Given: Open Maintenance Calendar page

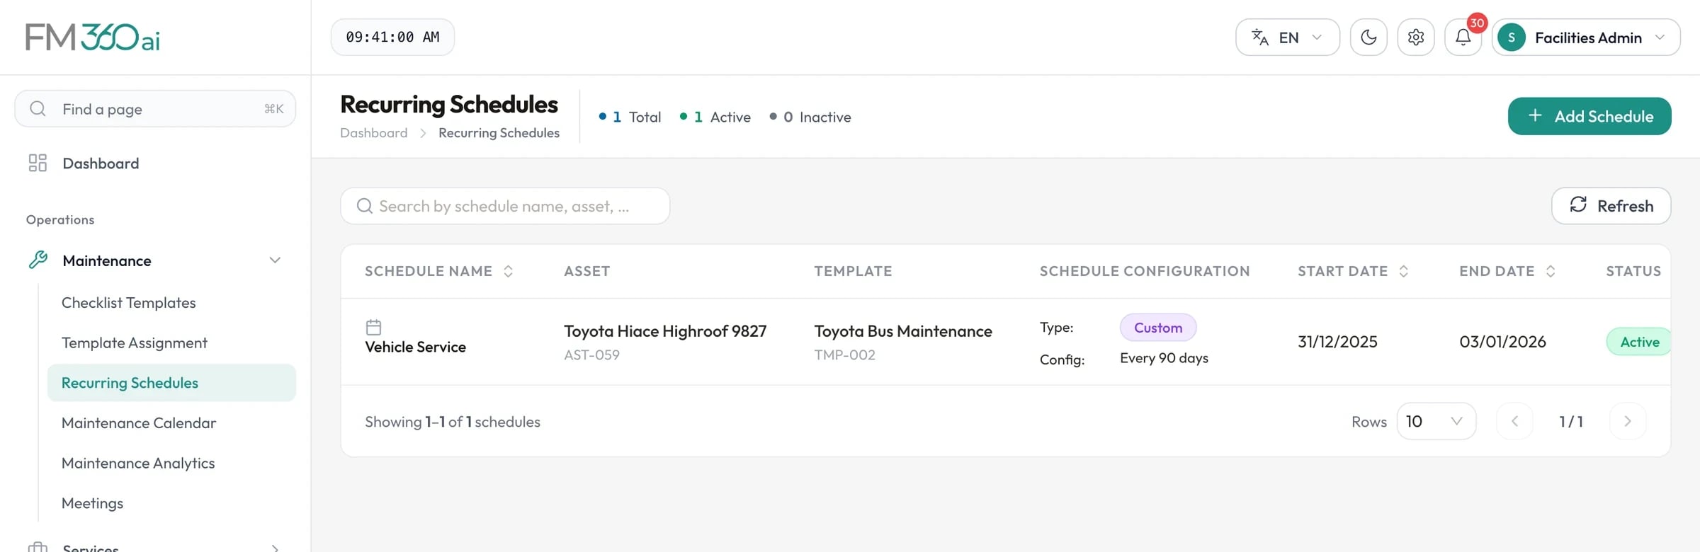Looking at the screenshot, I should (138, 423).
